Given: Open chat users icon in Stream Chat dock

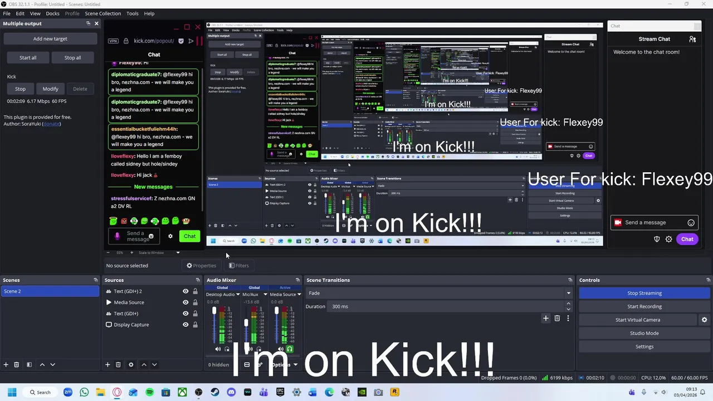Looking at the screenshot, I should point(692,39).
